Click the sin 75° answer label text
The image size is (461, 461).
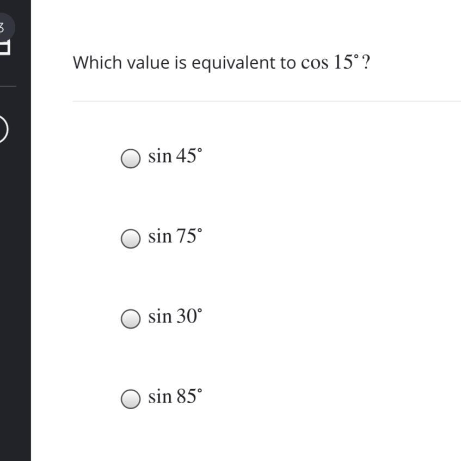click(175, 236)
